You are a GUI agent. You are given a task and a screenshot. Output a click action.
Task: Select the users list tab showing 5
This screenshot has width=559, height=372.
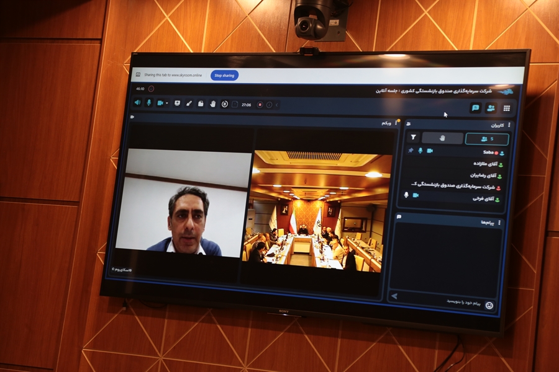click(486, 139)
